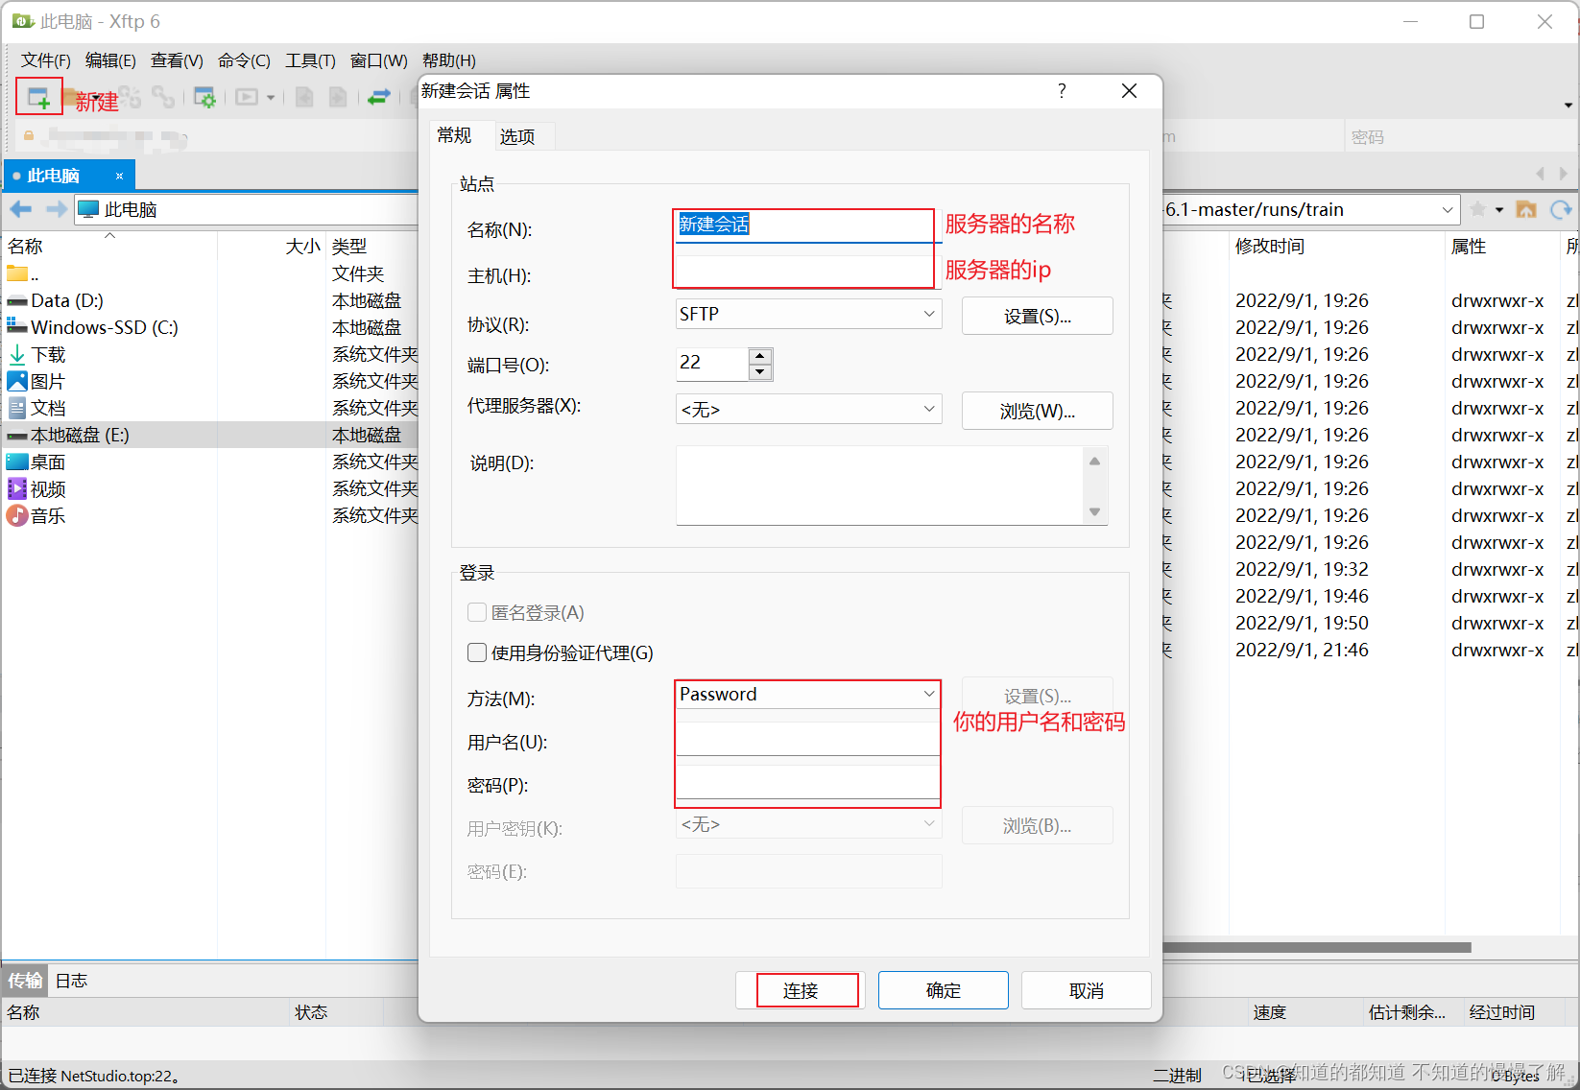Increase the port number with up arrow

pyautogui.click(x=760, y=356)
